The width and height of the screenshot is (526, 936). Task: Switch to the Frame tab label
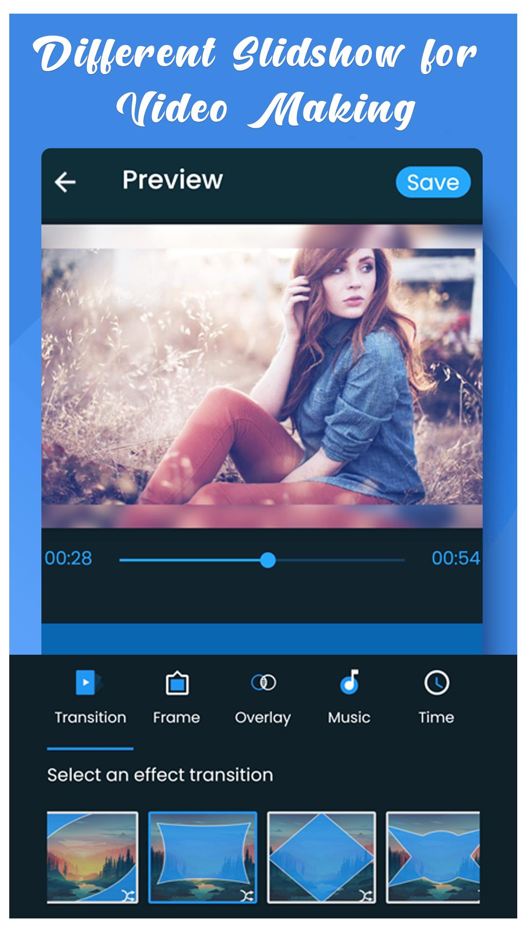(176, 718)
